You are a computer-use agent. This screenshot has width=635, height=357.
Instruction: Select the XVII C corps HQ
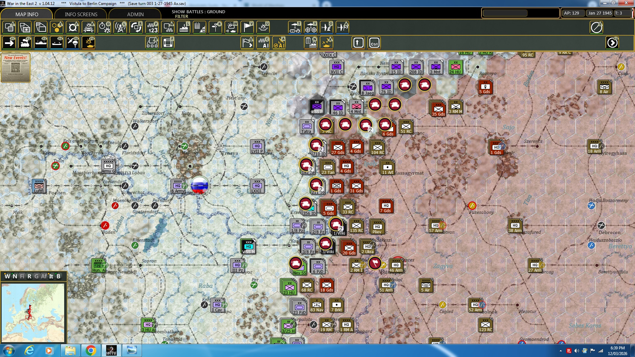coord(337,67)
